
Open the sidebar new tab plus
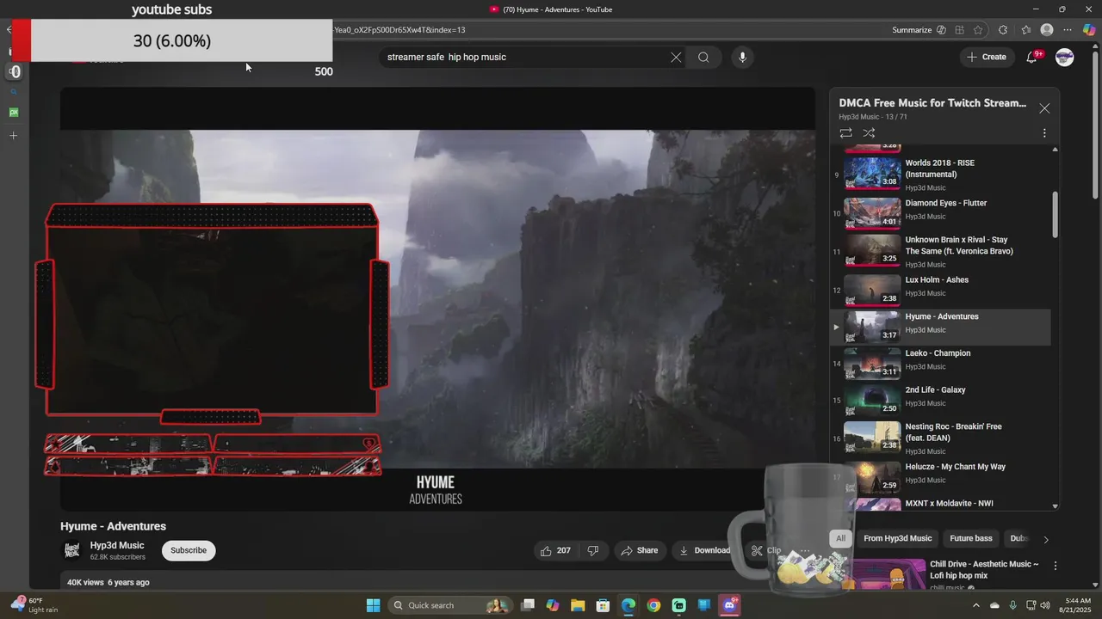13,135
